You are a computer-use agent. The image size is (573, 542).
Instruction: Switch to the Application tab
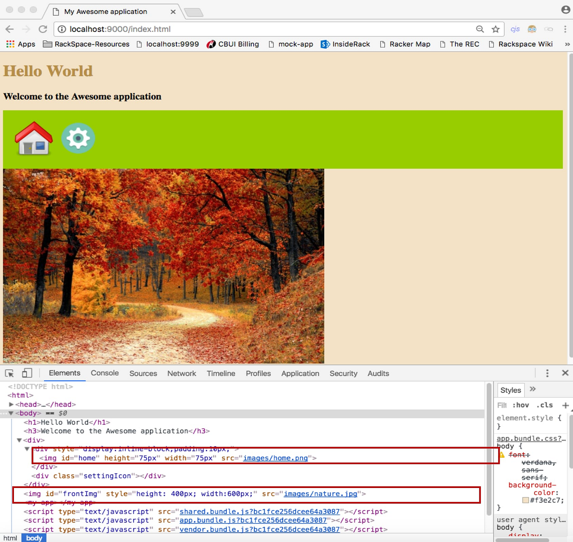(300, 373)
